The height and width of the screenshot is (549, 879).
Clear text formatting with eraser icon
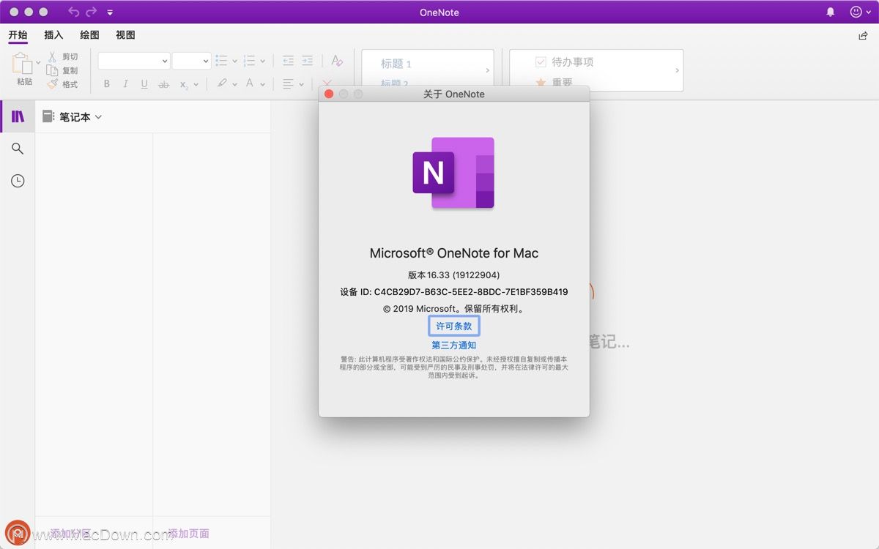[x=337, y=61]
